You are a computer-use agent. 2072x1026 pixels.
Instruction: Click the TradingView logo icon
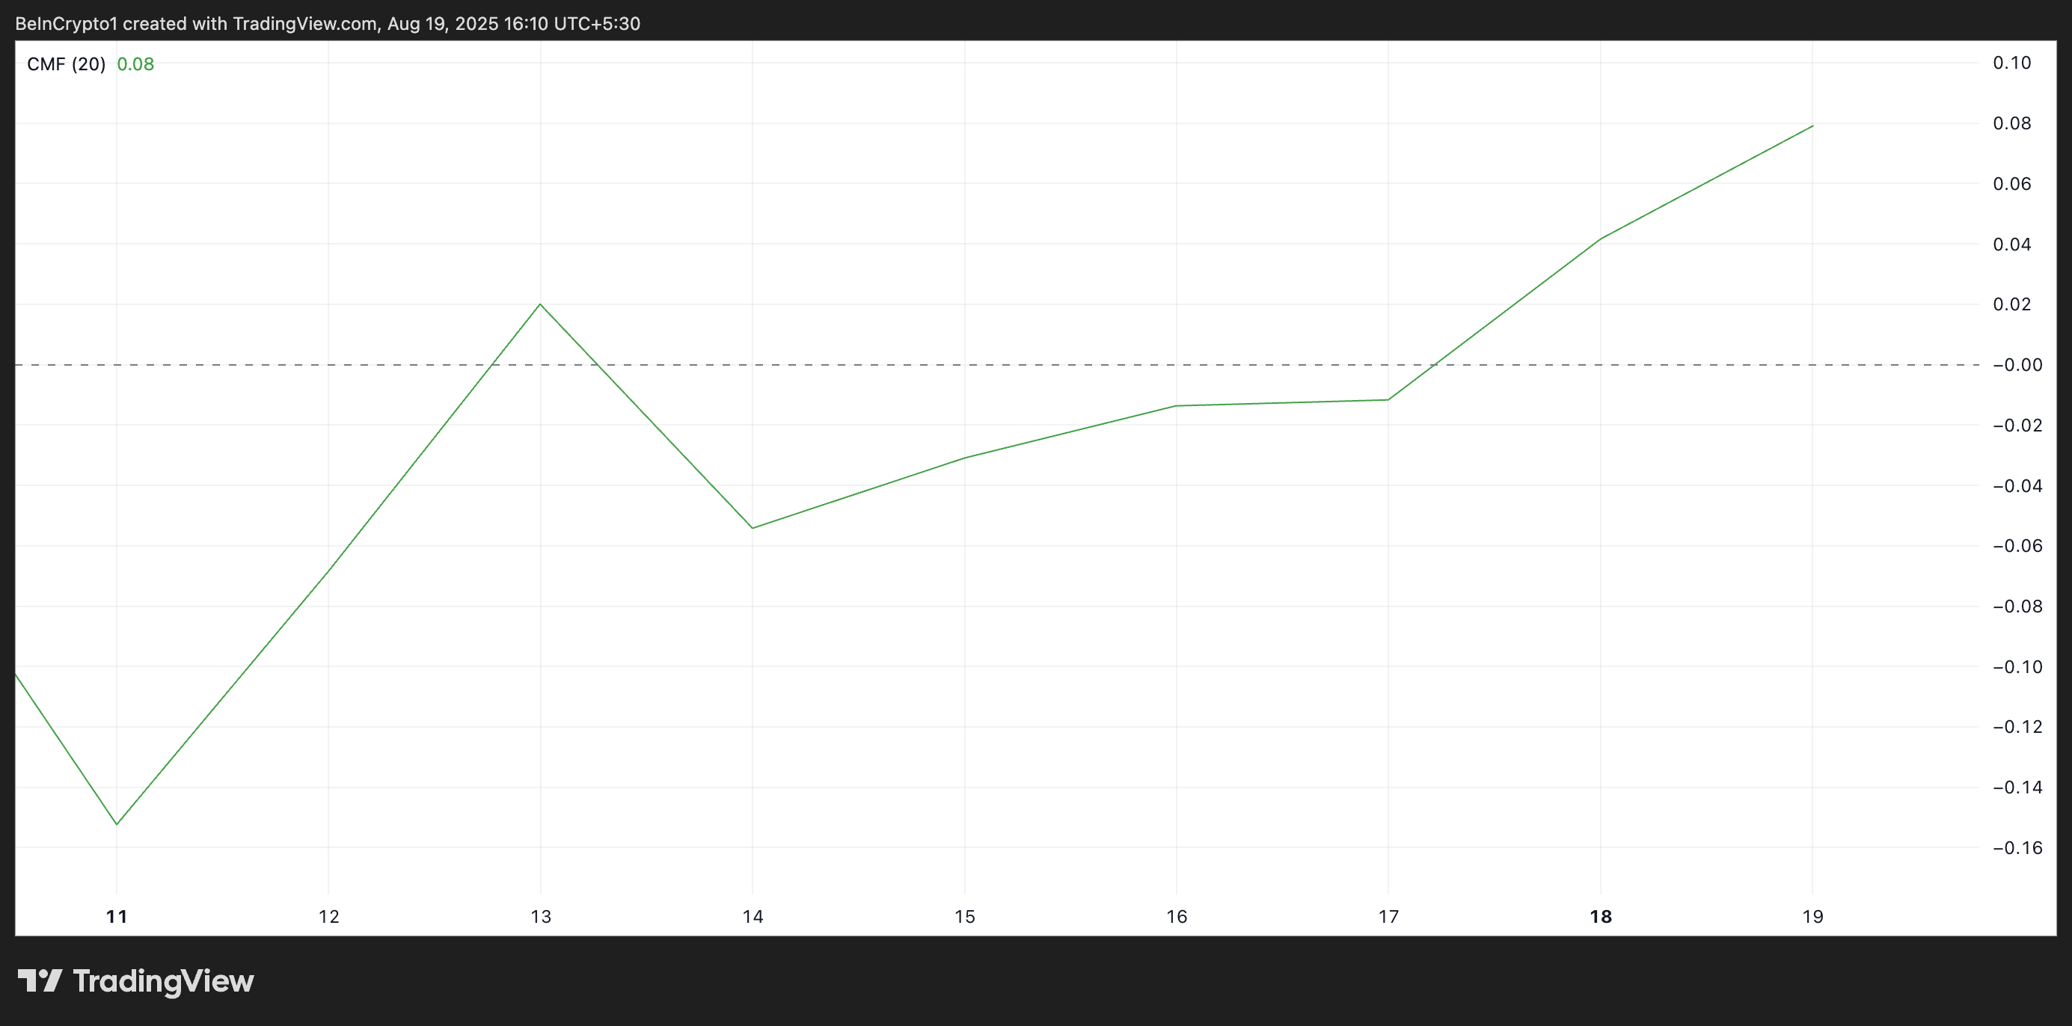(x=40, y=981)
